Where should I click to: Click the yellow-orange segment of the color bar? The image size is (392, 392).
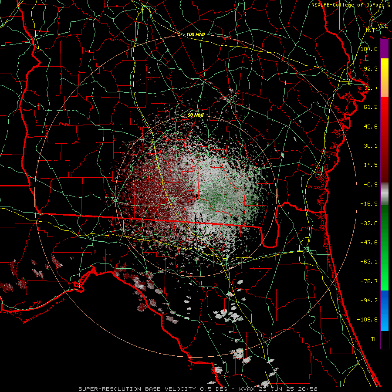tap(385, 78)
